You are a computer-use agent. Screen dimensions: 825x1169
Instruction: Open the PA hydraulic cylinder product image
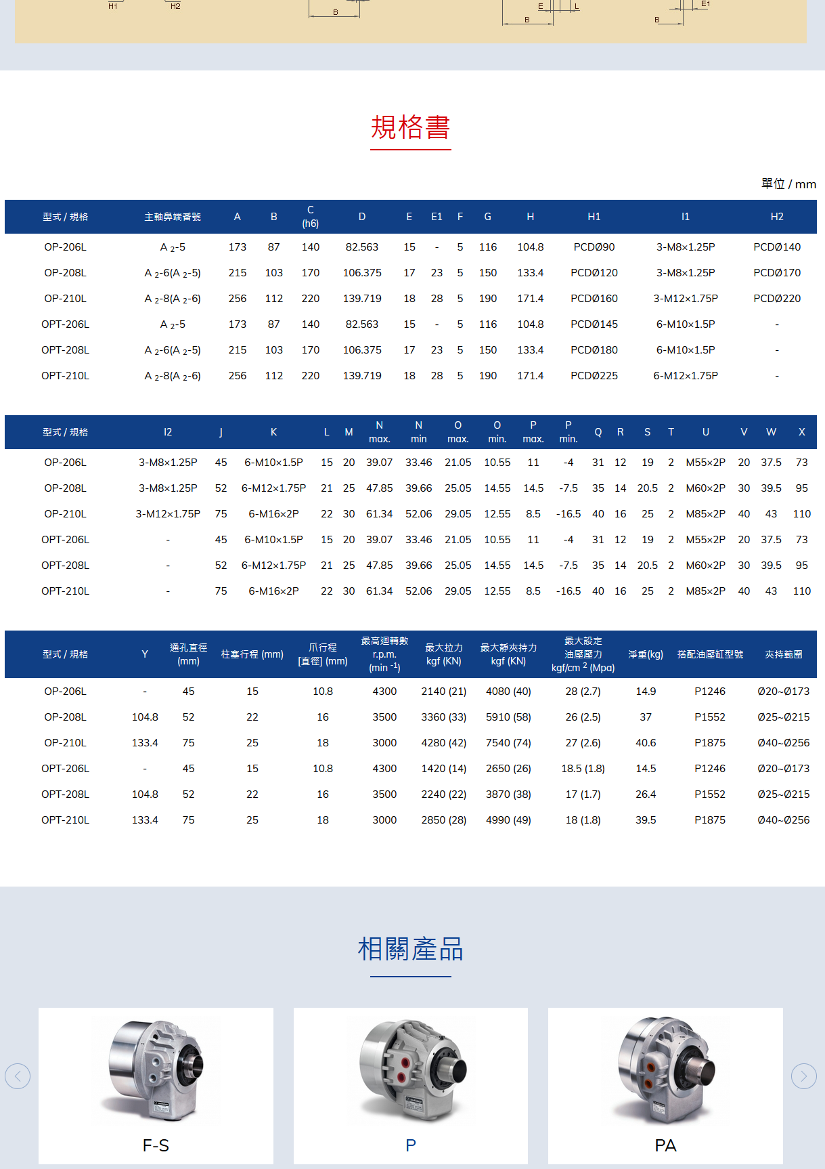pyautogui.click(x=665, y=1069)
